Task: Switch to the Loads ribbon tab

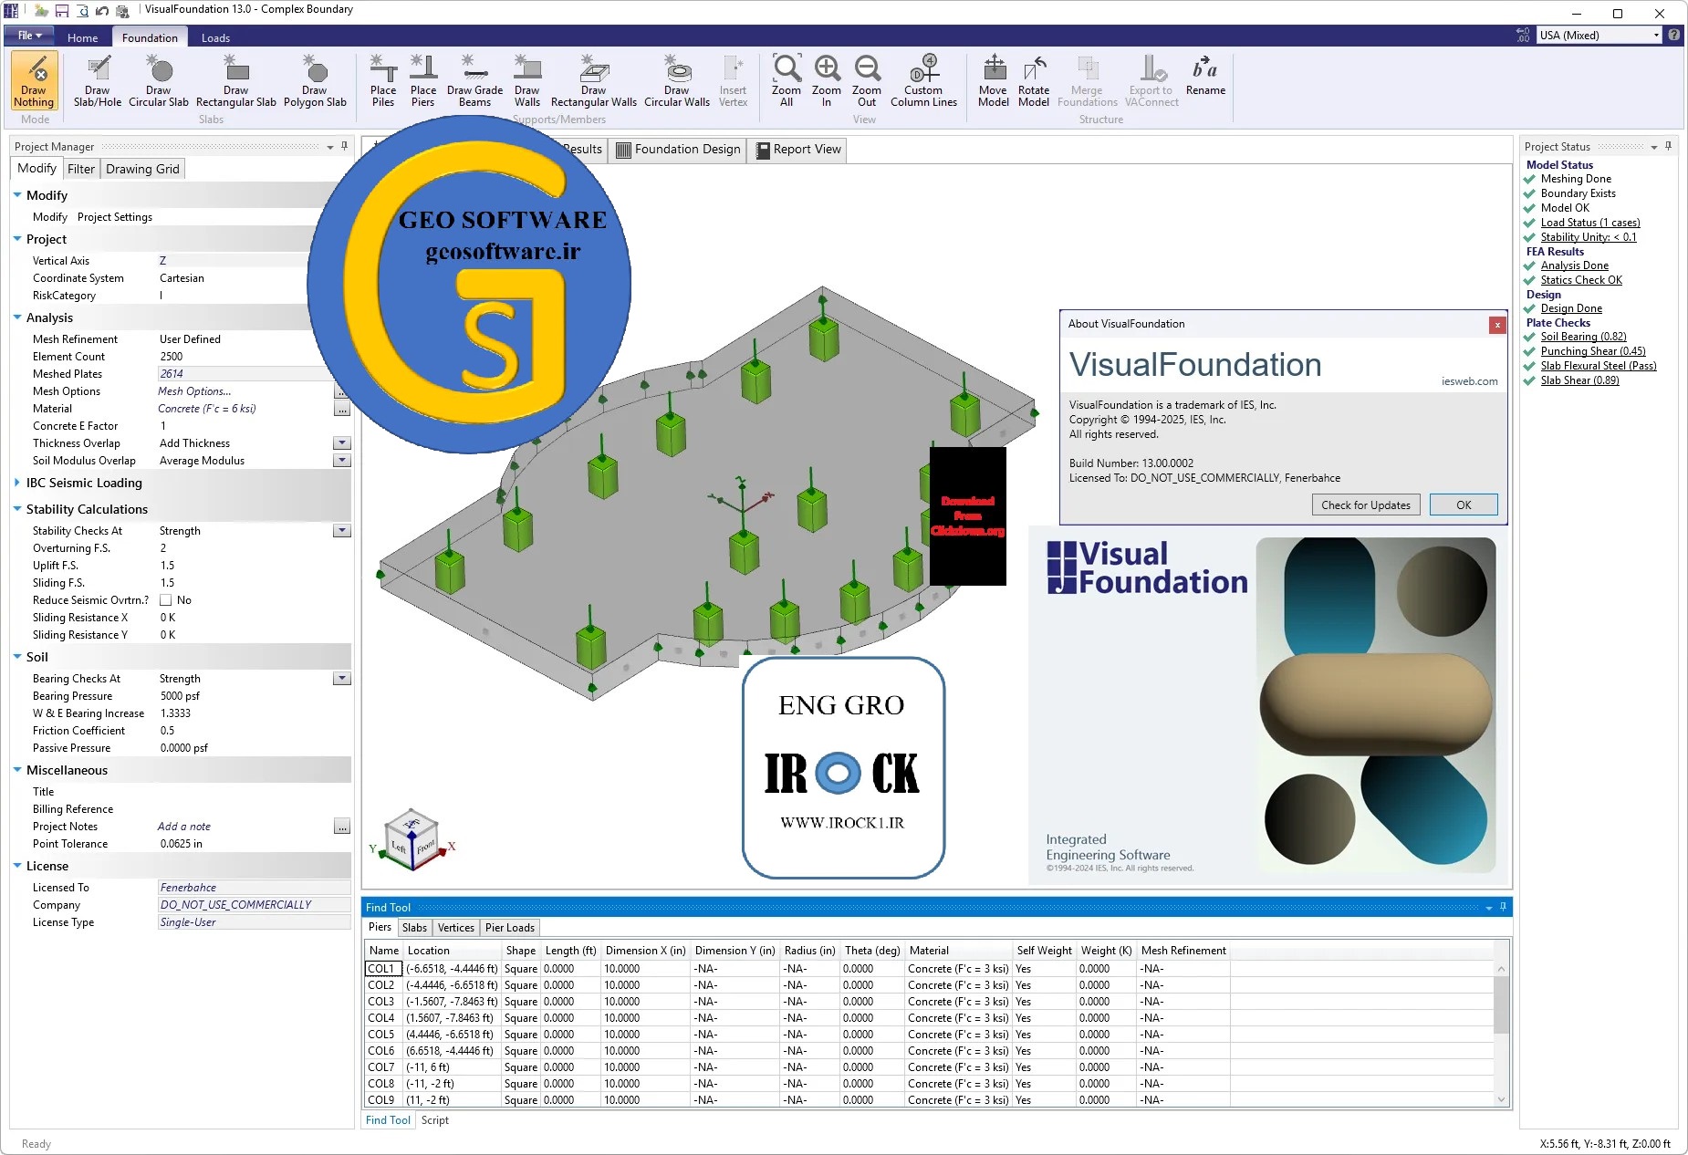Action: click(x=215, y=37)
